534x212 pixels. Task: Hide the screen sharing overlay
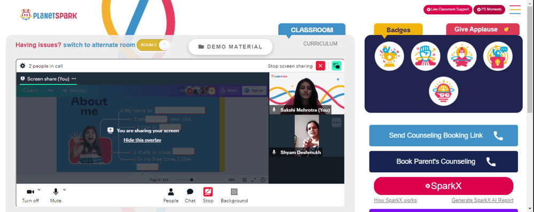coord(143,140)
